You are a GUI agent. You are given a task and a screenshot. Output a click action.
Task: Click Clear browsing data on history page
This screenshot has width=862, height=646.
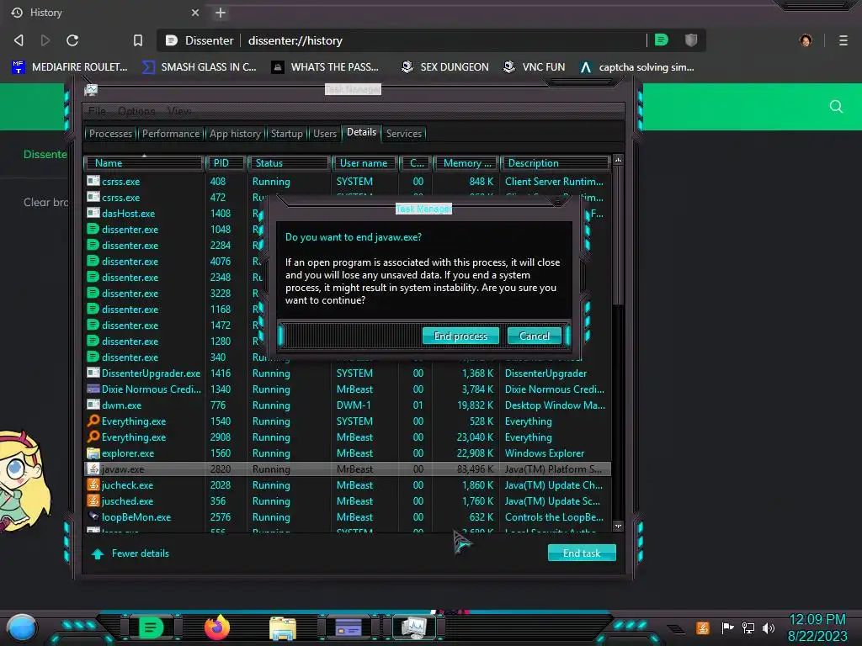tap(45, 202)
